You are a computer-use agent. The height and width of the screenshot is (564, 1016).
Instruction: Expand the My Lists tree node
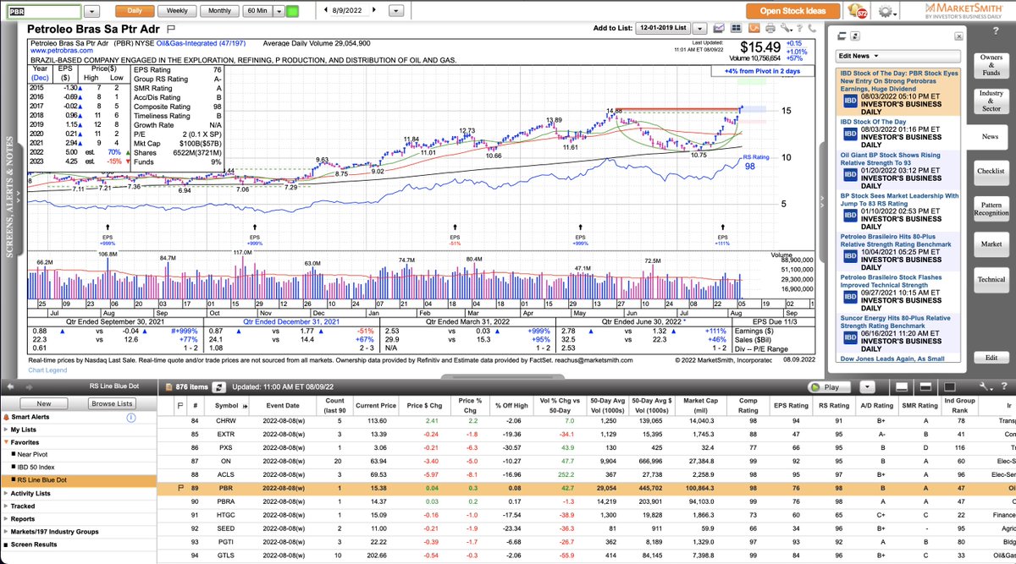tap(5, 430)
